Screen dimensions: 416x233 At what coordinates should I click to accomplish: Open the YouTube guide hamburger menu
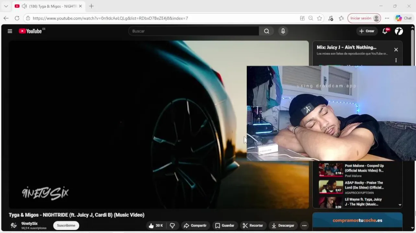[x=10, y=31]
